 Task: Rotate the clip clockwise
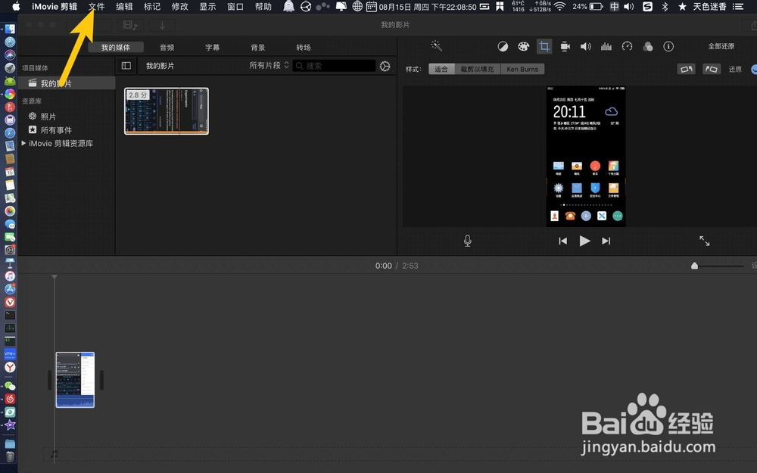pyautogui.click(x=711, y=69)
